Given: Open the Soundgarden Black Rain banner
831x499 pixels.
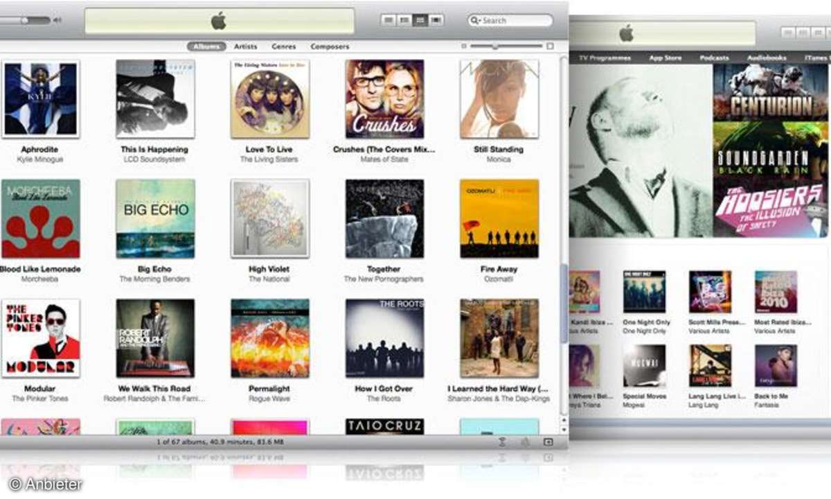Looking at the screenshot, I should coord(770,151).
